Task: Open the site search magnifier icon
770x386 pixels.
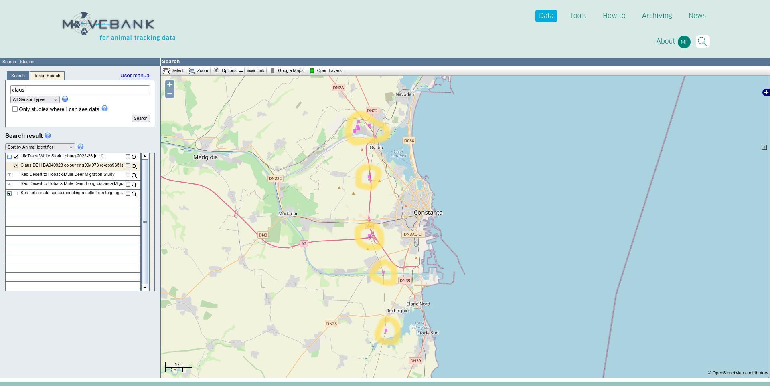Action: 702,42
